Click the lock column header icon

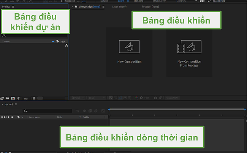tap(12, 117)
